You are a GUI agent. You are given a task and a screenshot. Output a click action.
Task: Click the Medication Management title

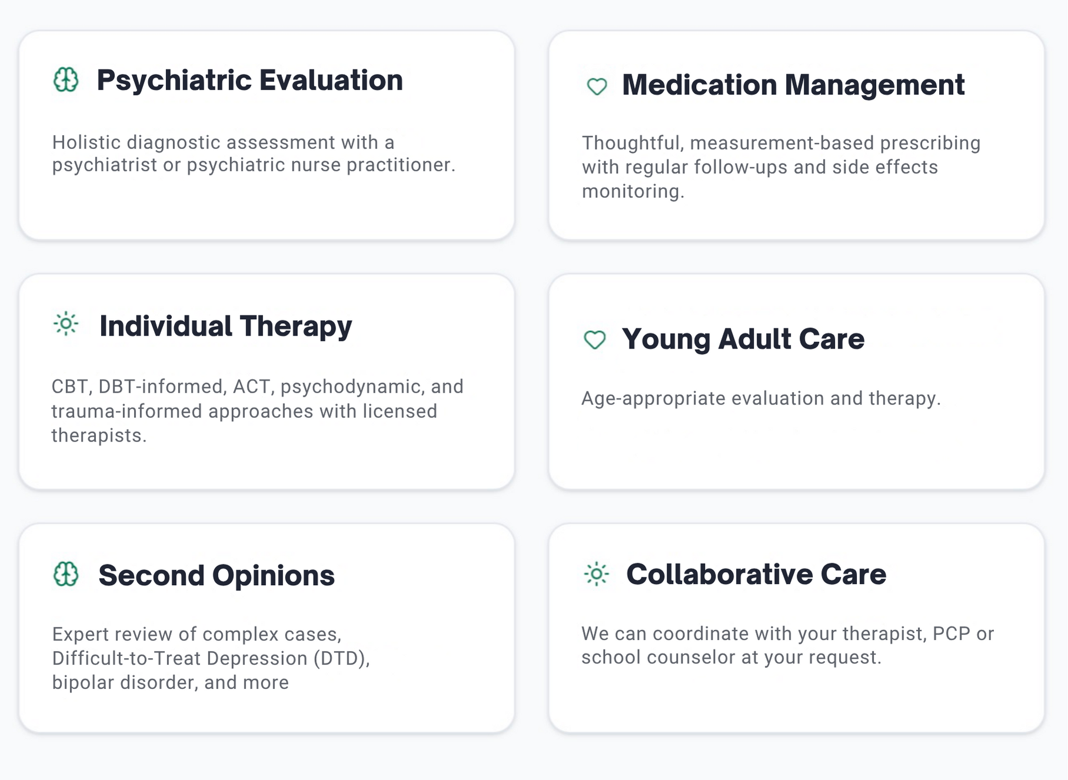pos(793,85)
